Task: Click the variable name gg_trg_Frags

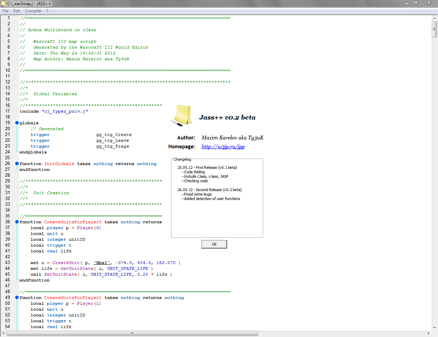Action: click(113, 146)
